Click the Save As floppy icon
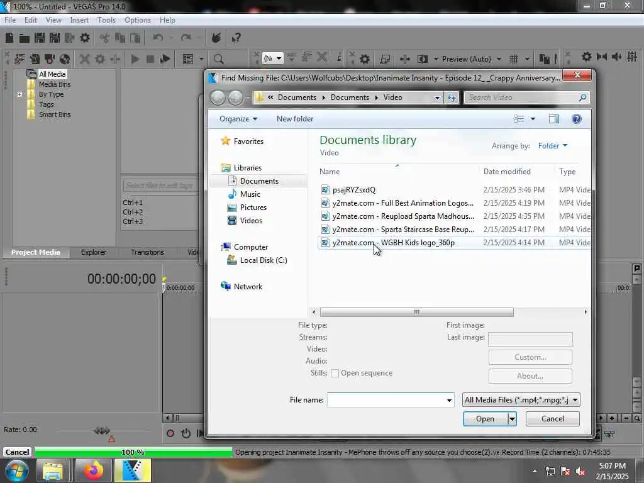644x483 pixels. click(x=54, y=38)
